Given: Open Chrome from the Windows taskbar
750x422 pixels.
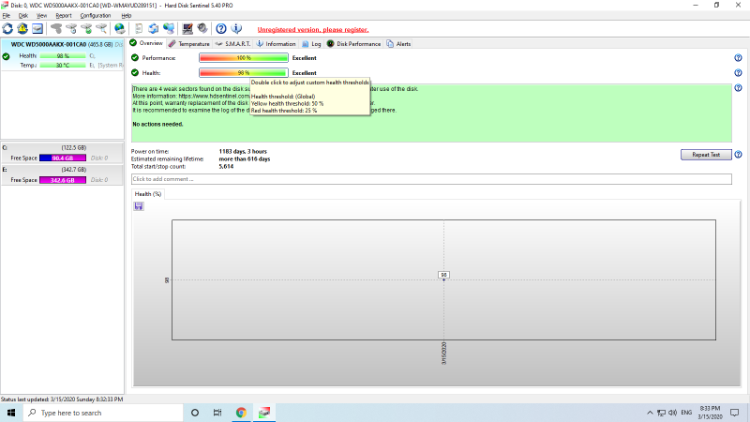Looking at the screenshot, I should coord(241,413).
